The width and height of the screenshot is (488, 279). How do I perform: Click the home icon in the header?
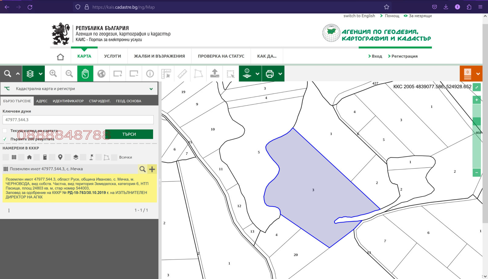(60, 57)
